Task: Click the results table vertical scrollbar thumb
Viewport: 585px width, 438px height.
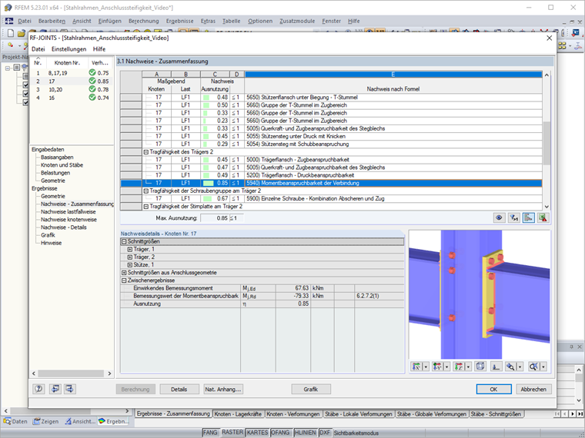Action: [x=547, y=143]
